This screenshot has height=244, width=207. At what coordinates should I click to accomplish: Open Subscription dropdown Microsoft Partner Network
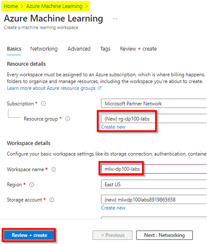[154, 103]
